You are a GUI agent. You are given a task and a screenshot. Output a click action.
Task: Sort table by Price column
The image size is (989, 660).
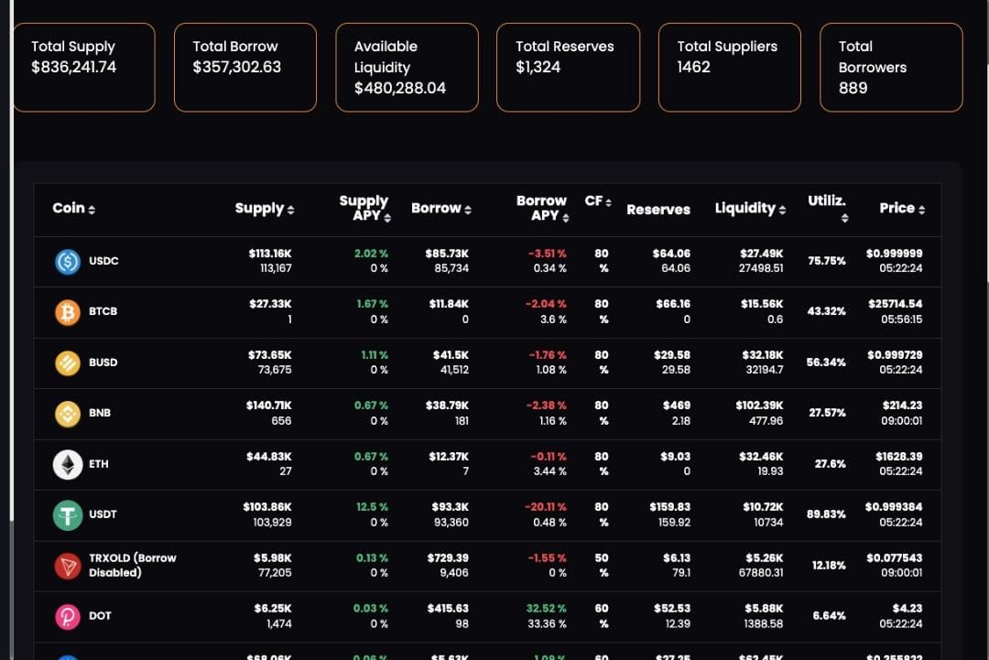pos(902,208)
